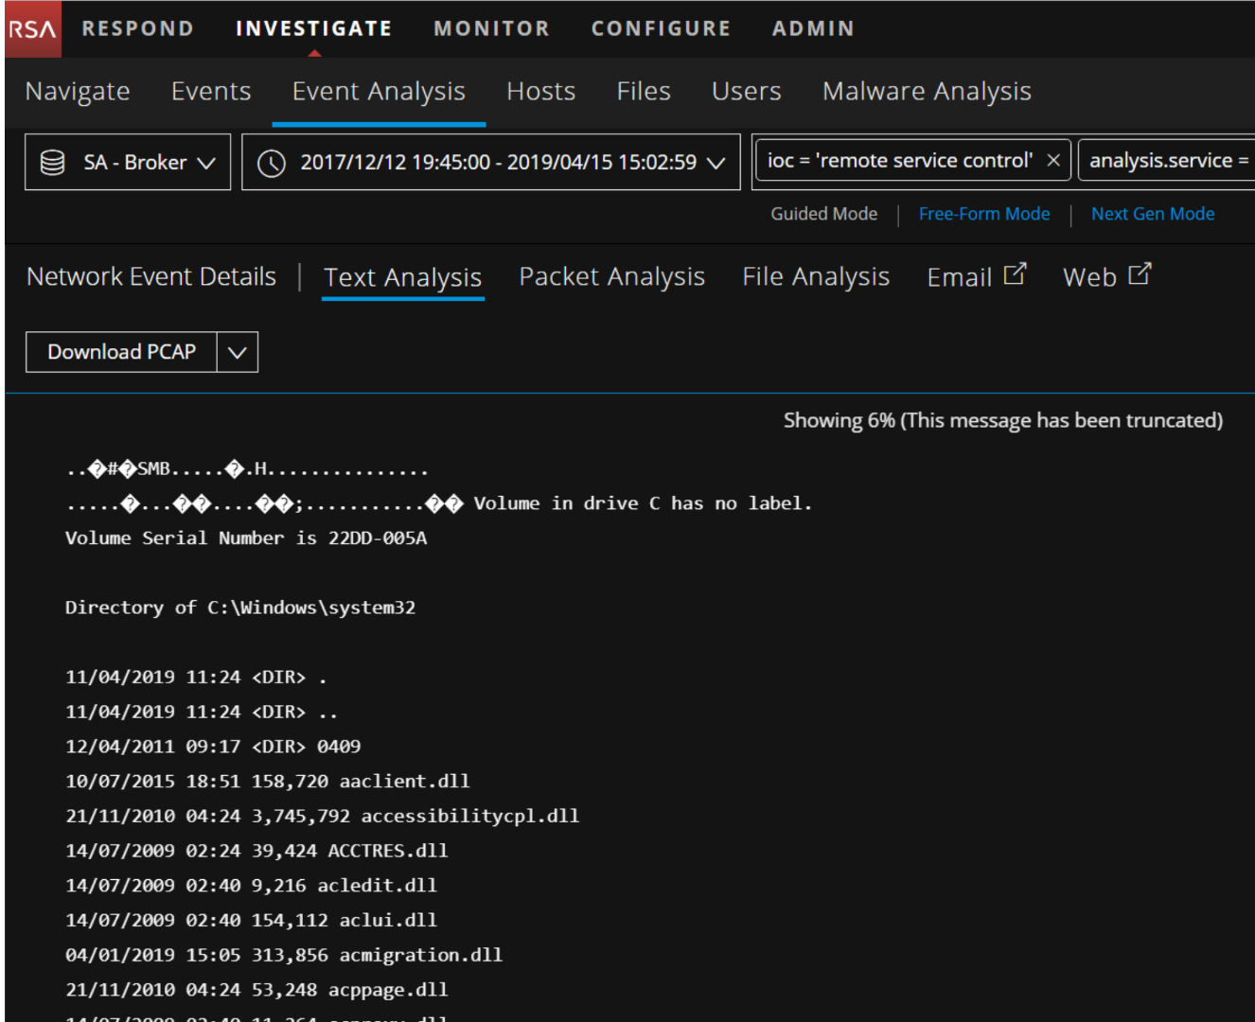Image resolution: width=1255 pixels, height=1022 pixels.
Task: Open the Hosts view tab
Action: point(540,91)
